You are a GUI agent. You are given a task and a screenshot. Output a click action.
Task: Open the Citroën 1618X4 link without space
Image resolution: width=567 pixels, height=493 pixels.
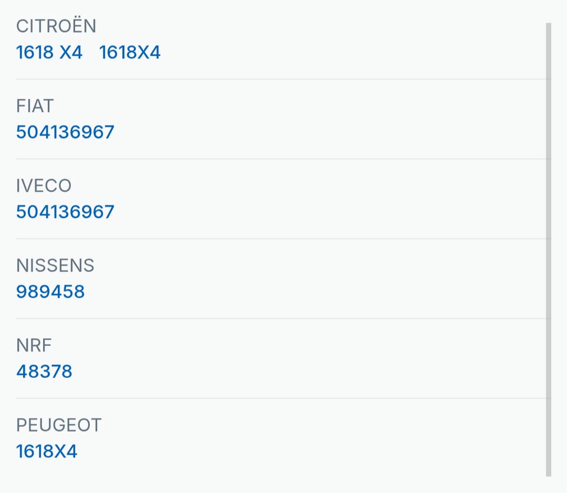click(x=129, y=53)
